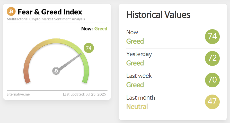Click the orange Bitcoin logo icon
Screen dimensions: 230x123
(11, 12)
